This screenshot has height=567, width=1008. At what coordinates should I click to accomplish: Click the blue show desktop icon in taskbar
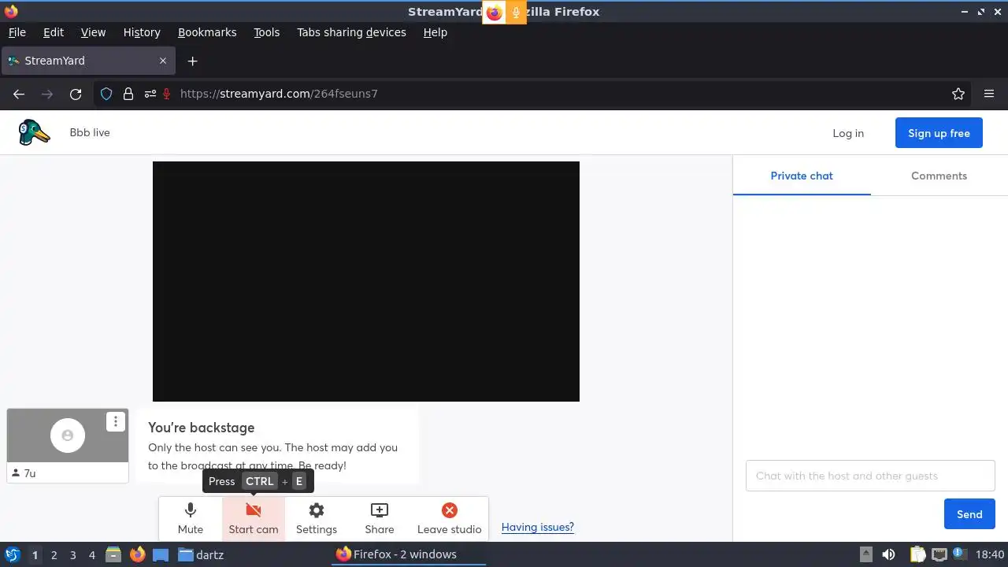(161, 554)
